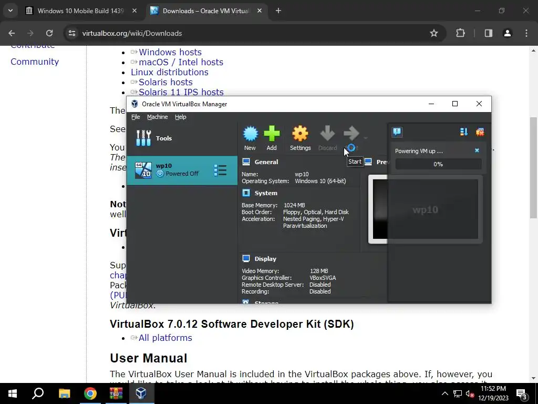Open the Community sidebar link

click(35, 62)
